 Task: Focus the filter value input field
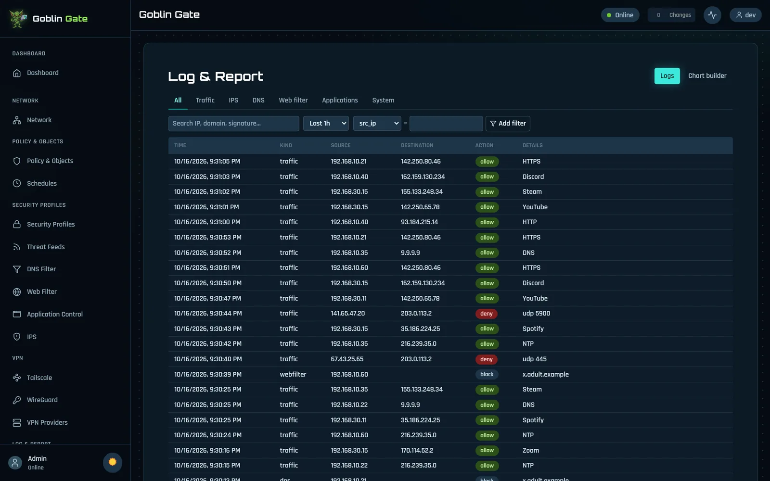coord(446,124)
